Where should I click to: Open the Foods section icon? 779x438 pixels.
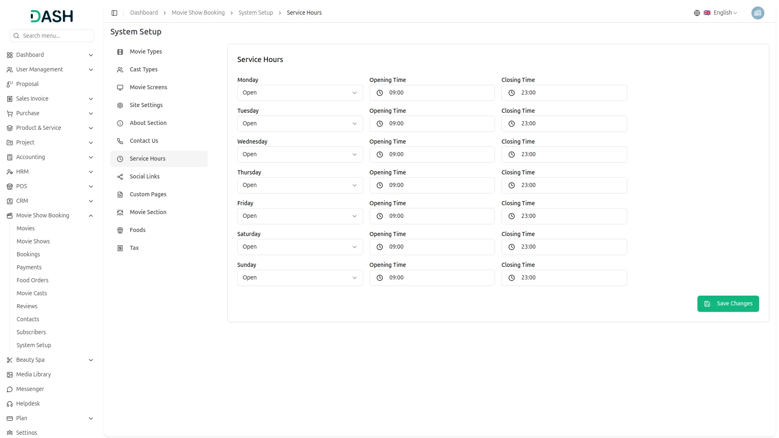pyautogui.click(x=120, y=230)
